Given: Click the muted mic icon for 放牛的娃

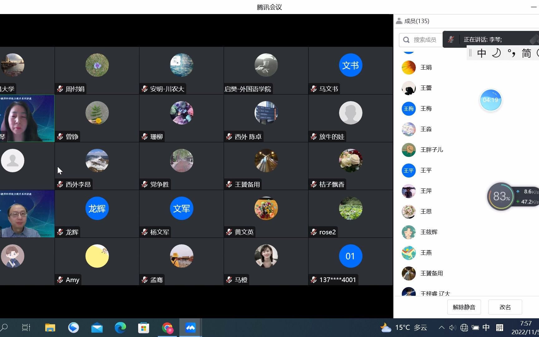Looking at the screenshot, I should (314, 137).
